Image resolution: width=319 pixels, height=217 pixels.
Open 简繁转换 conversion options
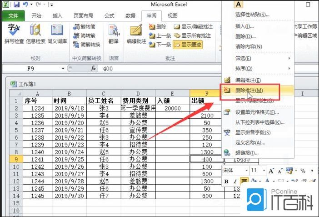(x=87, y=45)
